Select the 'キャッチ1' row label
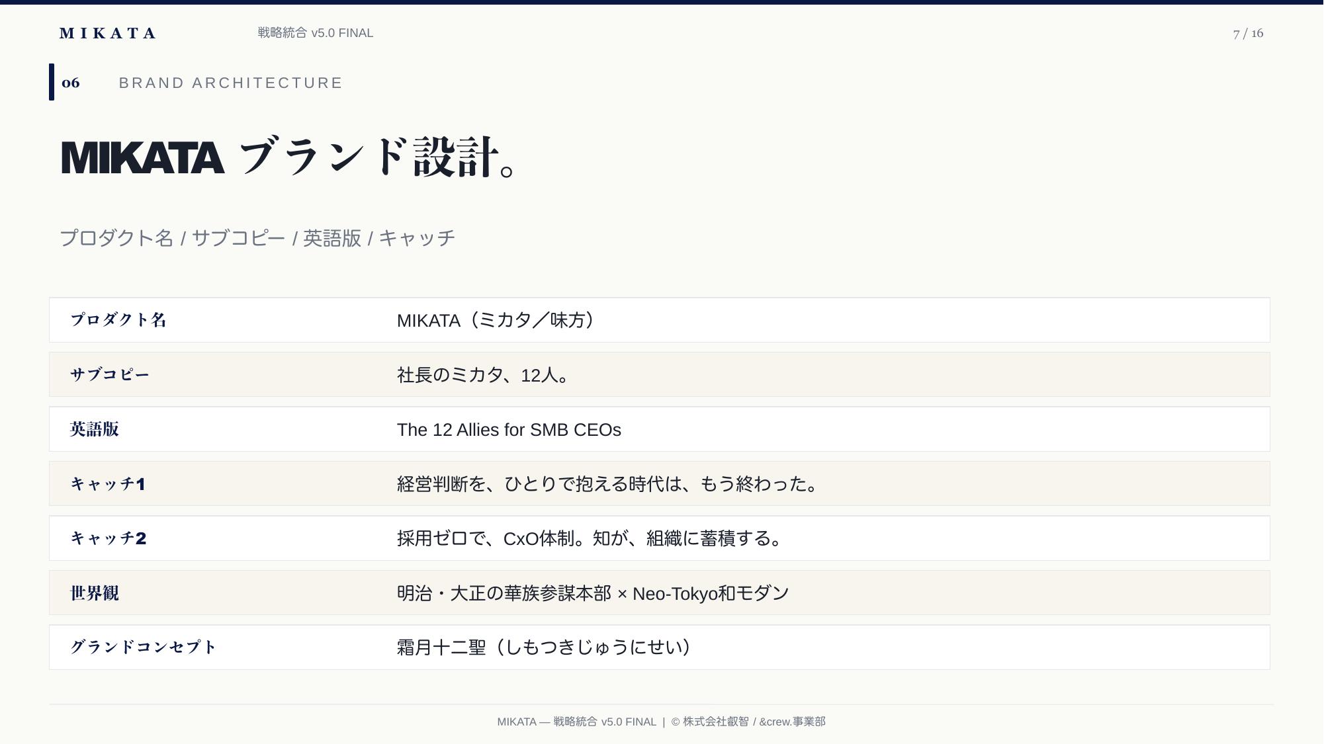Viewport: 1324px width, 744px height. coord(108,484)
